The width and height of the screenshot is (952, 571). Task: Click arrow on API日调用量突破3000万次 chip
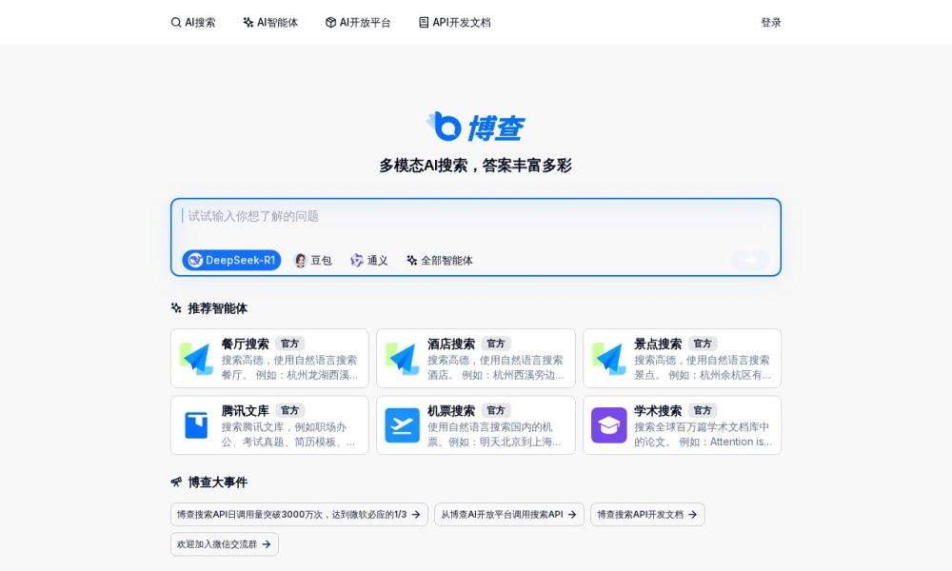click(416, 515)
